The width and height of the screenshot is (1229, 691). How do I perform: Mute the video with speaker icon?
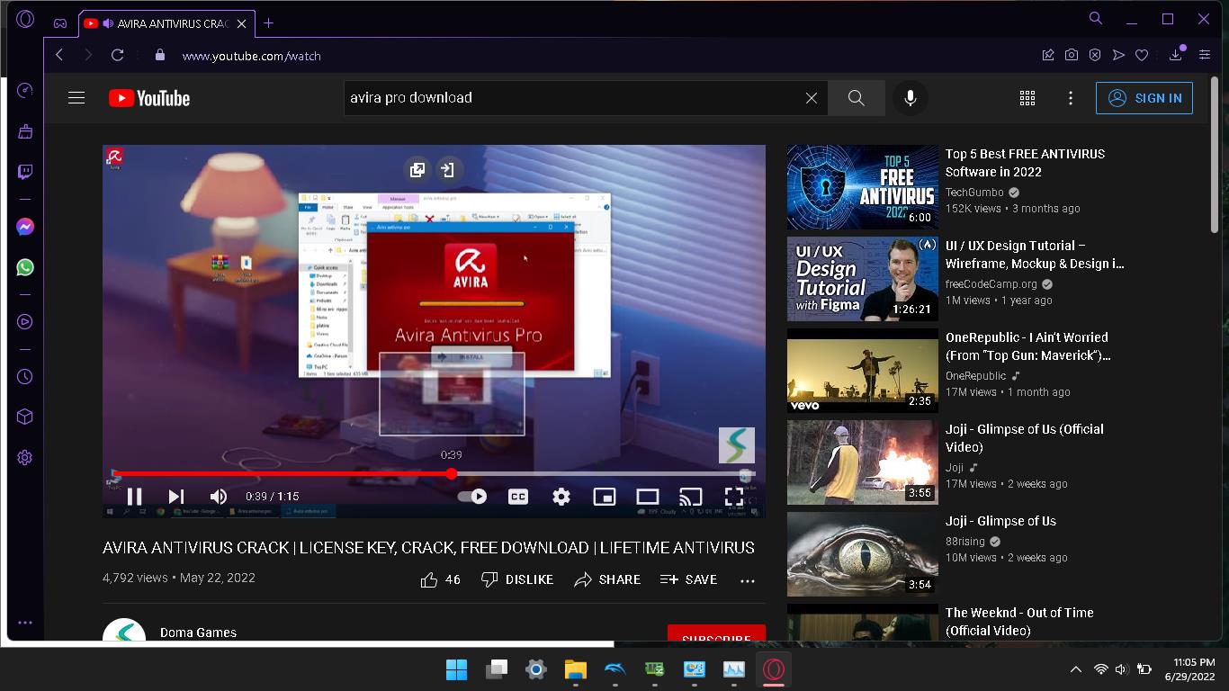point(219,497)
